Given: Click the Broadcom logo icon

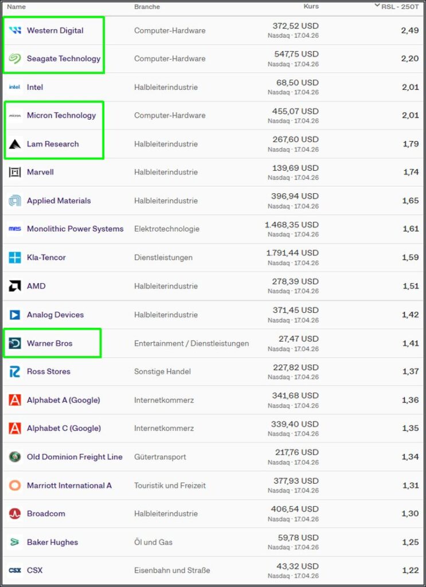Looking at the screenshot, I should click(15, 514).
